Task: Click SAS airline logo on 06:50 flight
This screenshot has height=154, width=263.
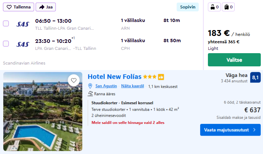Action: [x=23, y=24]
